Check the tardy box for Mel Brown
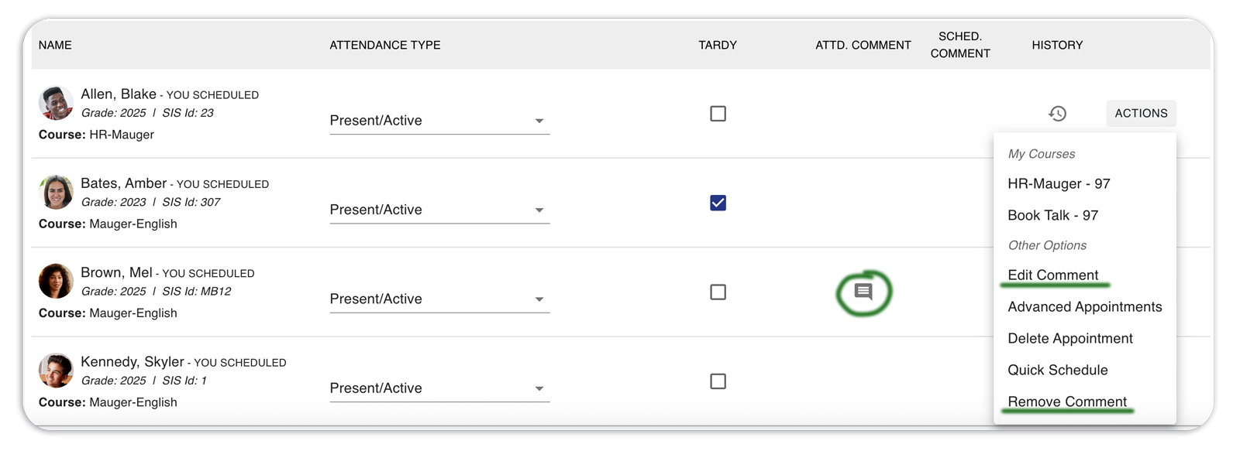The image size is (1240, 451). click(x=718, y=292)
